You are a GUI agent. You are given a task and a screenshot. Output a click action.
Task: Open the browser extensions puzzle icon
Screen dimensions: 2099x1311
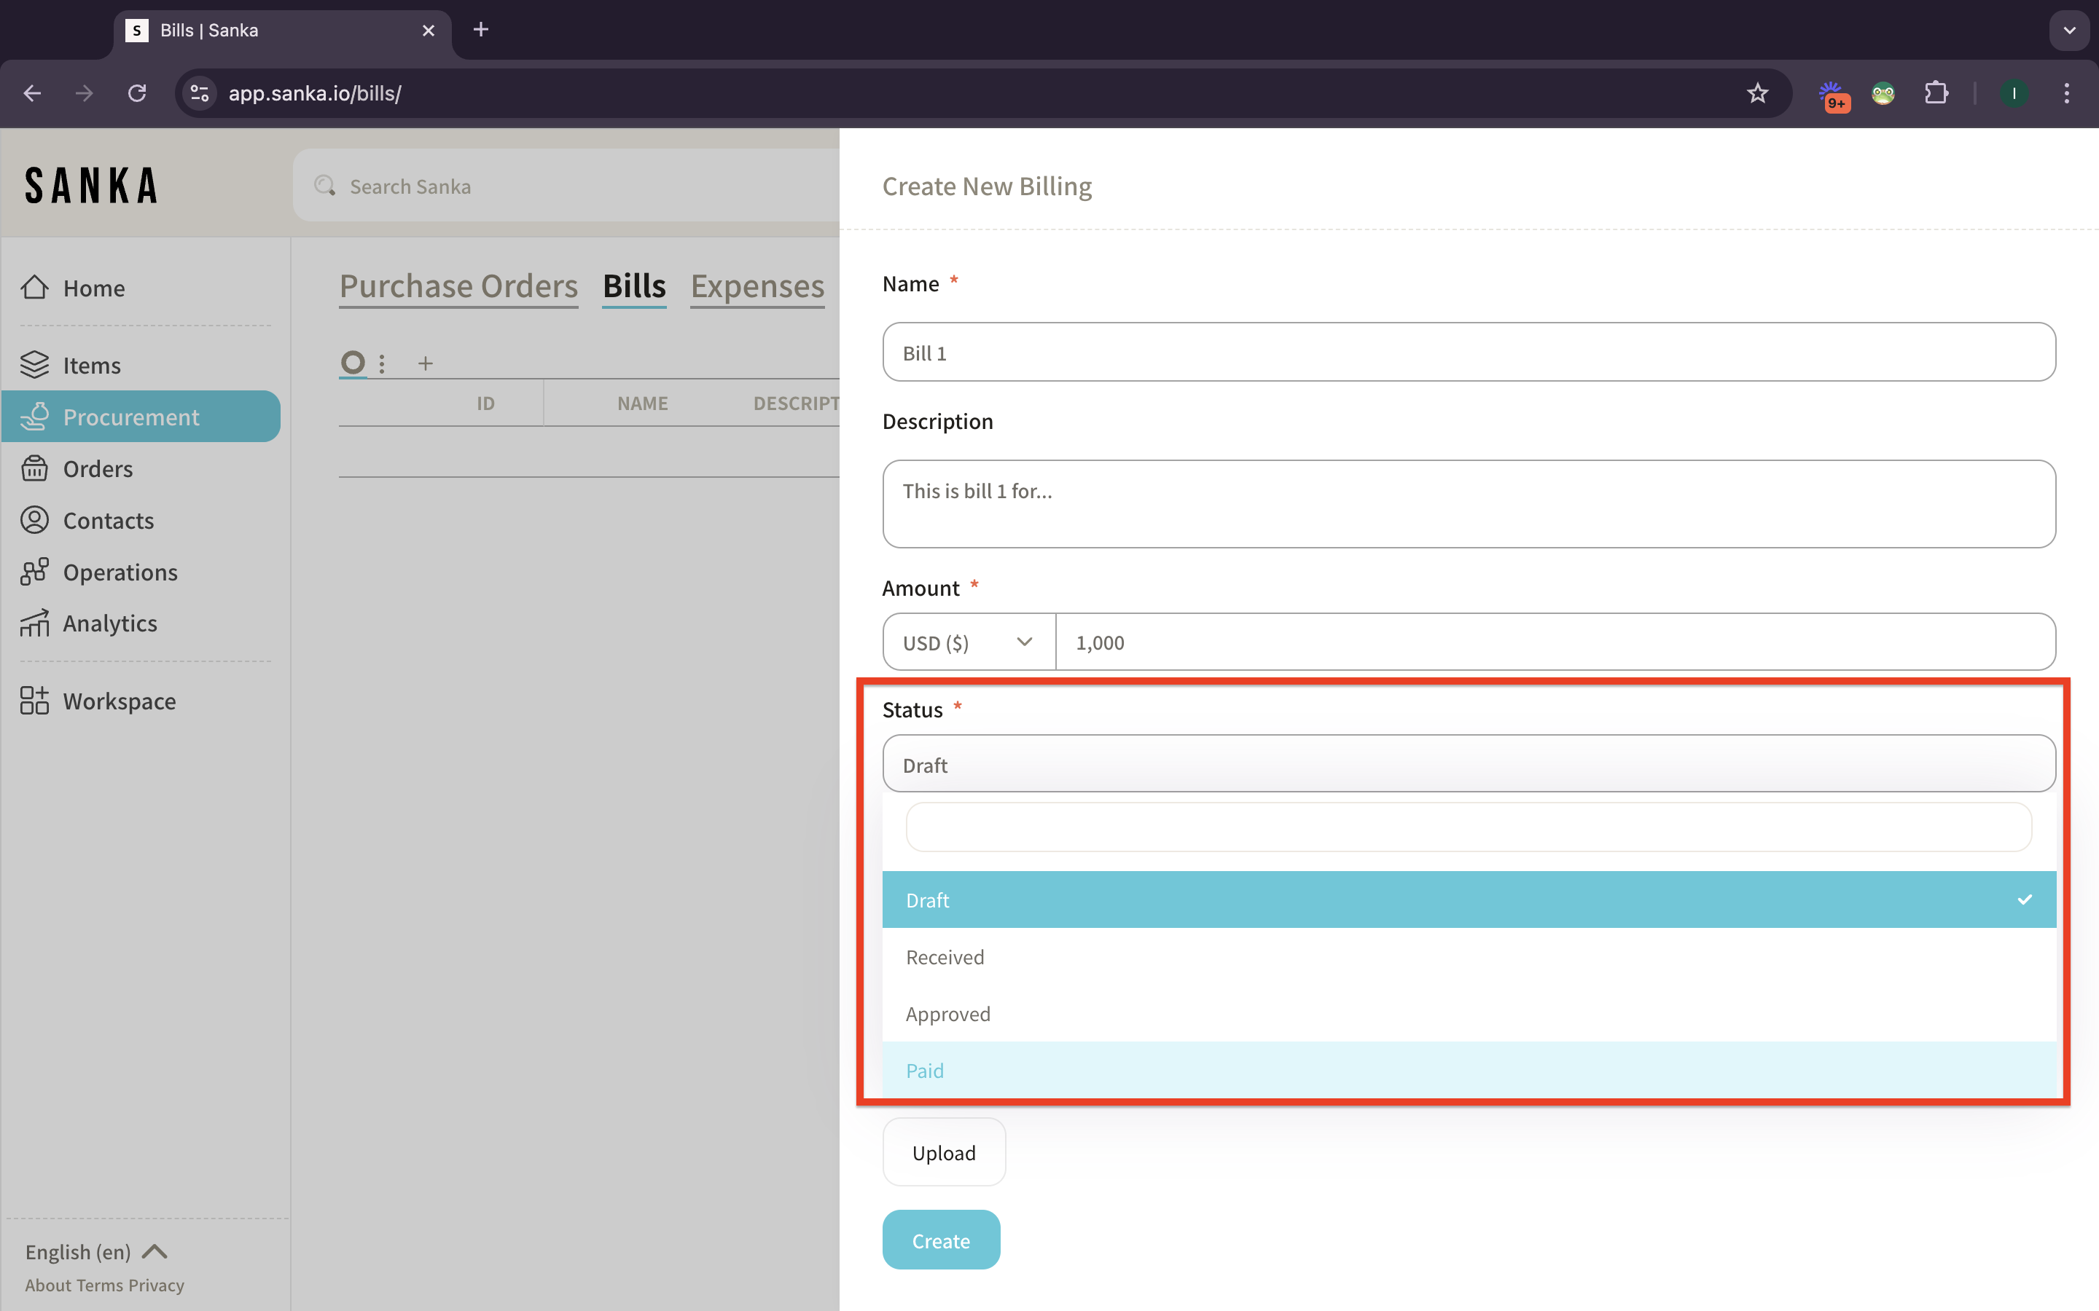(1936, 92)
